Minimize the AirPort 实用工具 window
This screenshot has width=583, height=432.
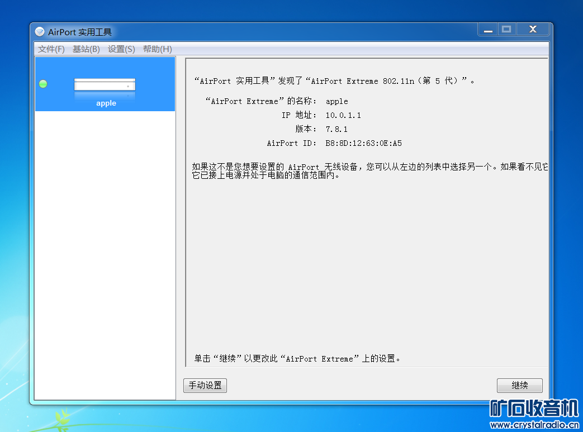tap(488, 30)
